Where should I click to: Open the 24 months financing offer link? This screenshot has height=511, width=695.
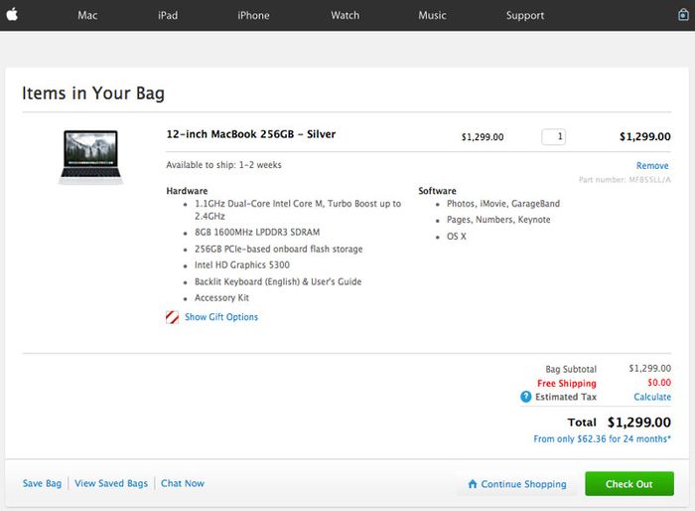[602, 438]
